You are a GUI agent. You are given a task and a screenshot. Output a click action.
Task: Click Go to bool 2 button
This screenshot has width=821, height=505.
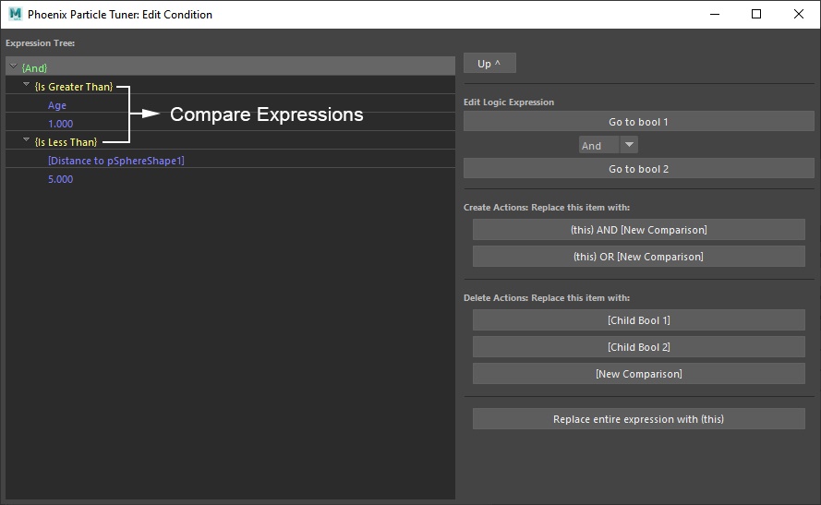639,169
